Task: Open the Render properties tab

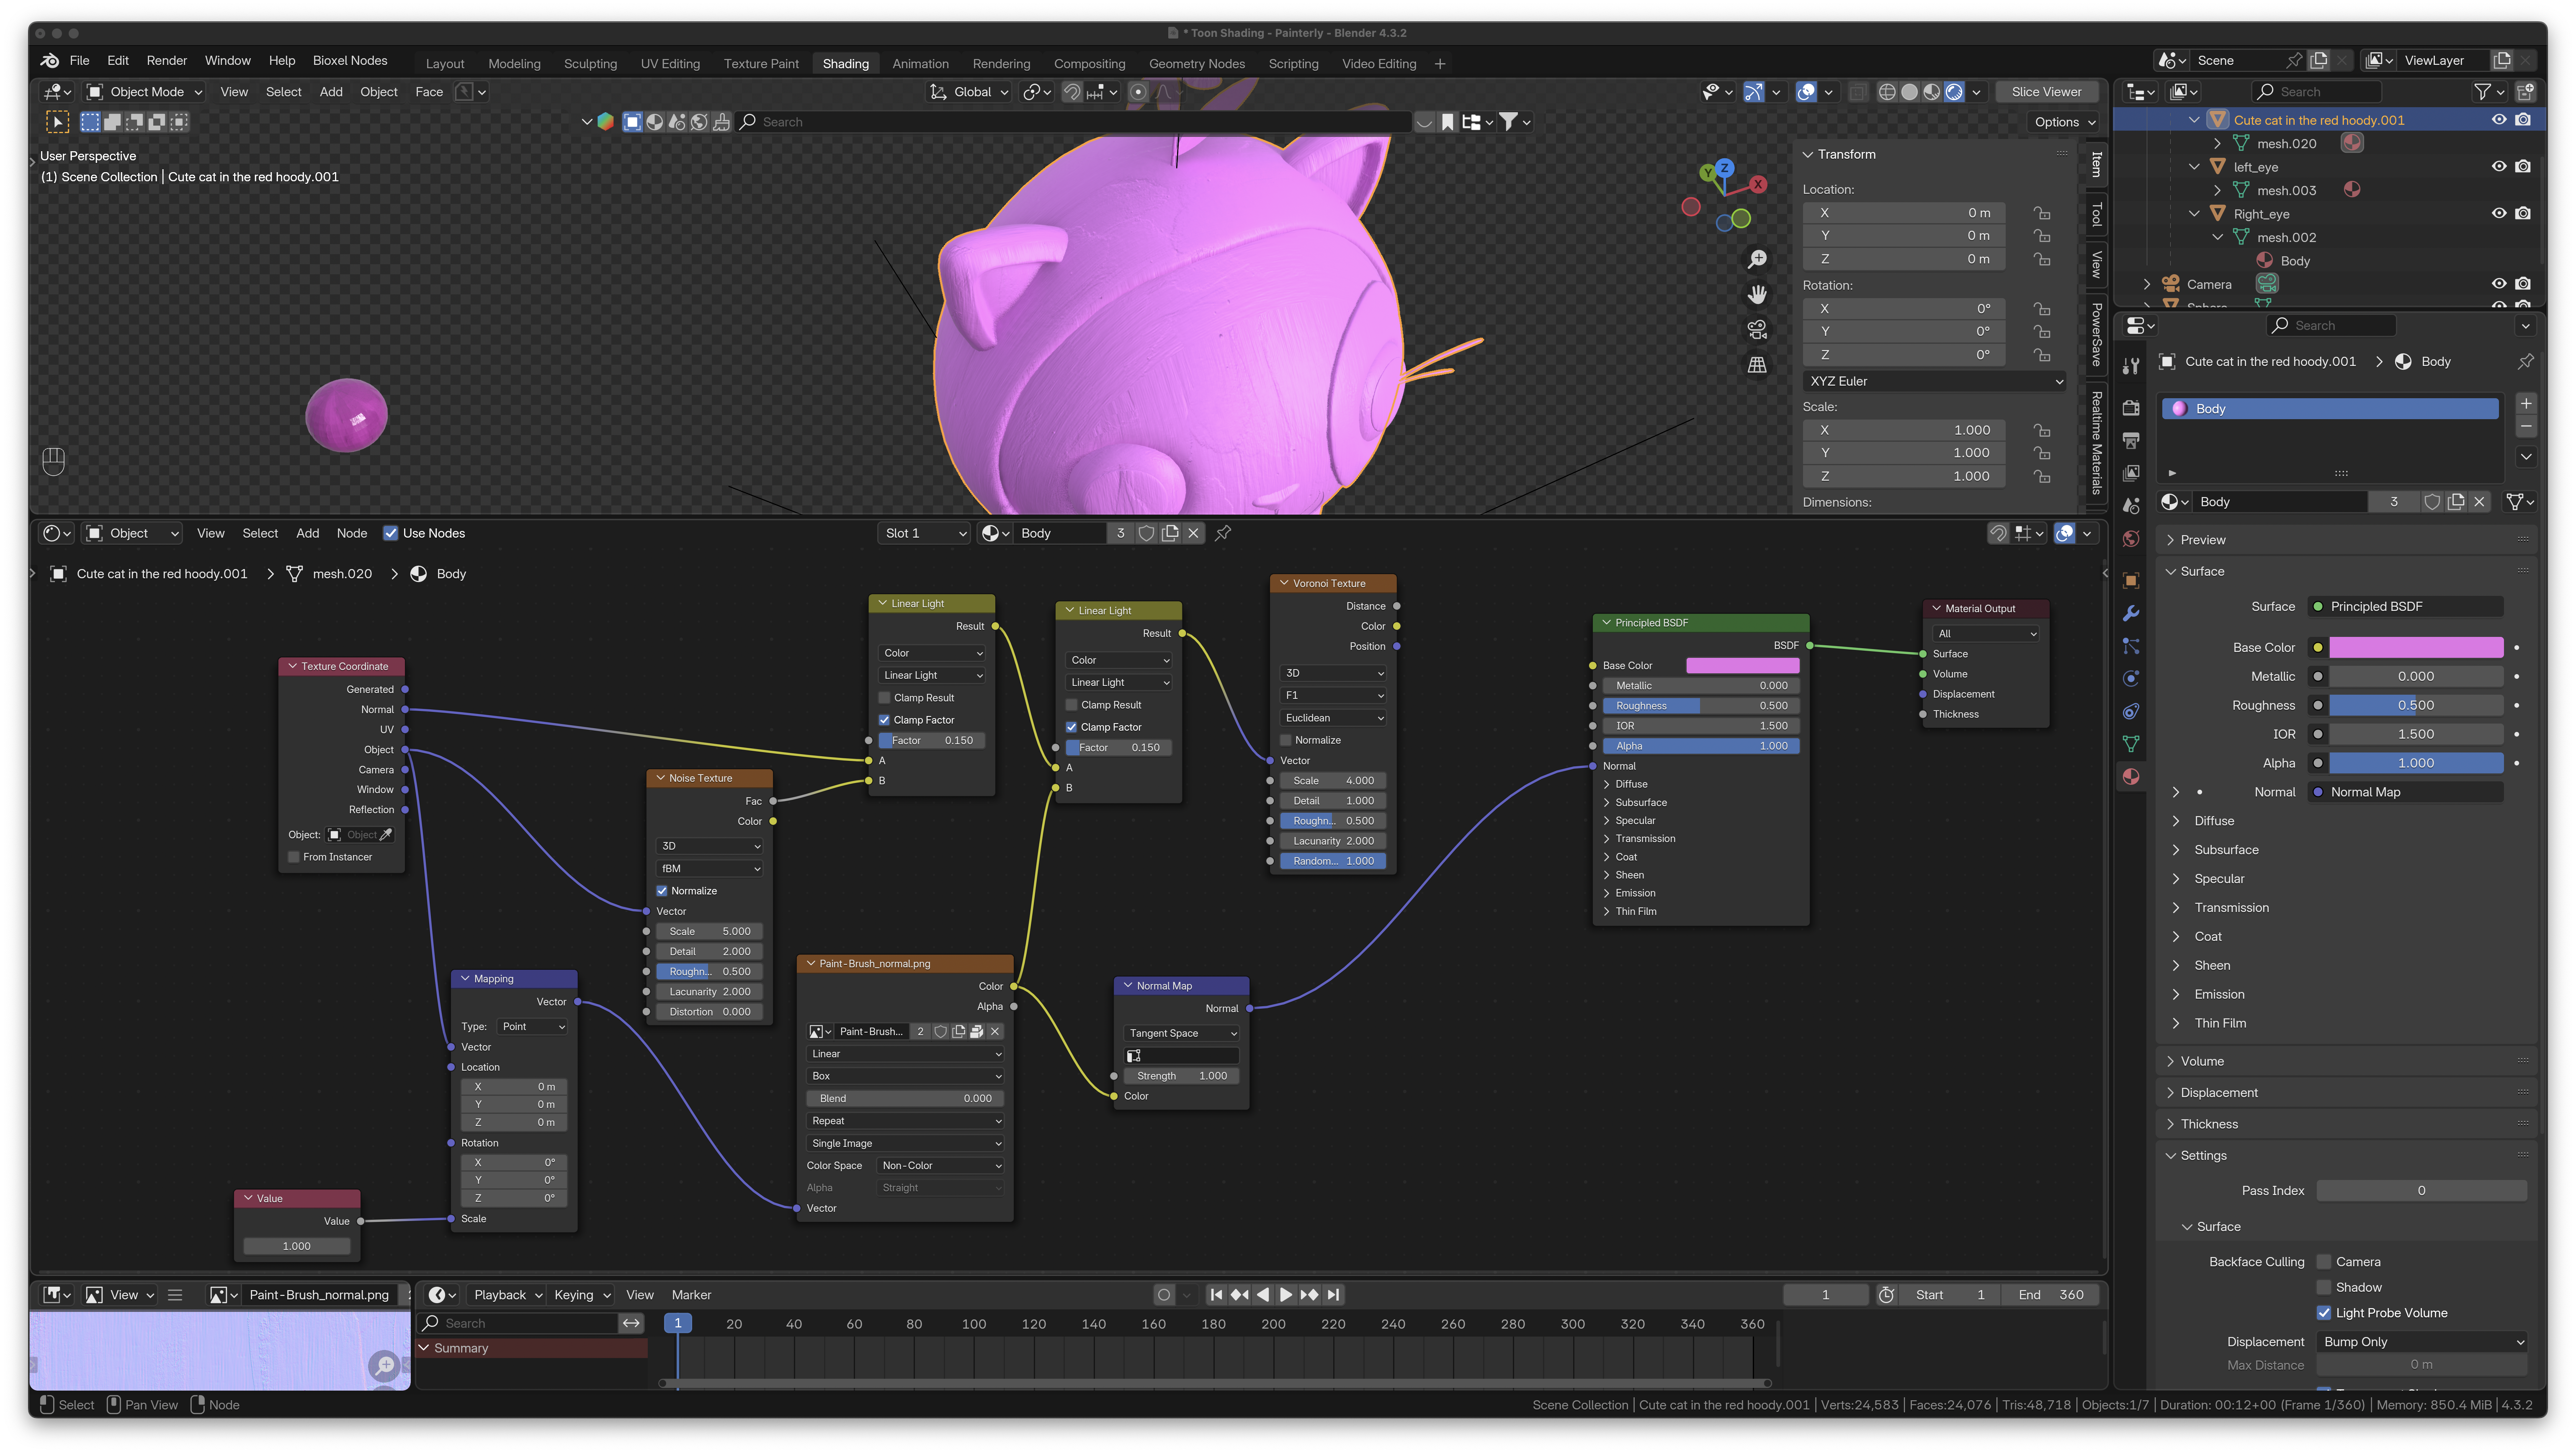Action: pyautogui.click(x=2131, y=408)
